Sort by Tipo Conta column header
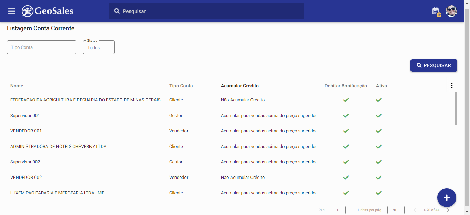 [x=181, y=86]
